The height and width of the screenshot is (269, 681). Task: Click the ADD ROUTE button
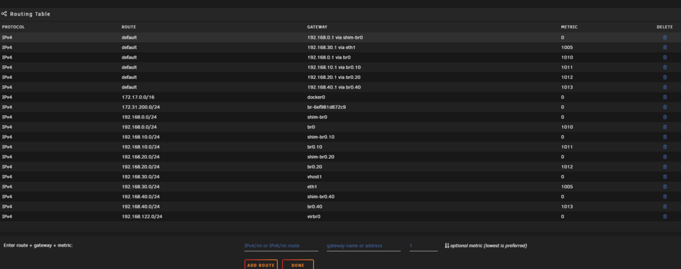coord(261,265)
